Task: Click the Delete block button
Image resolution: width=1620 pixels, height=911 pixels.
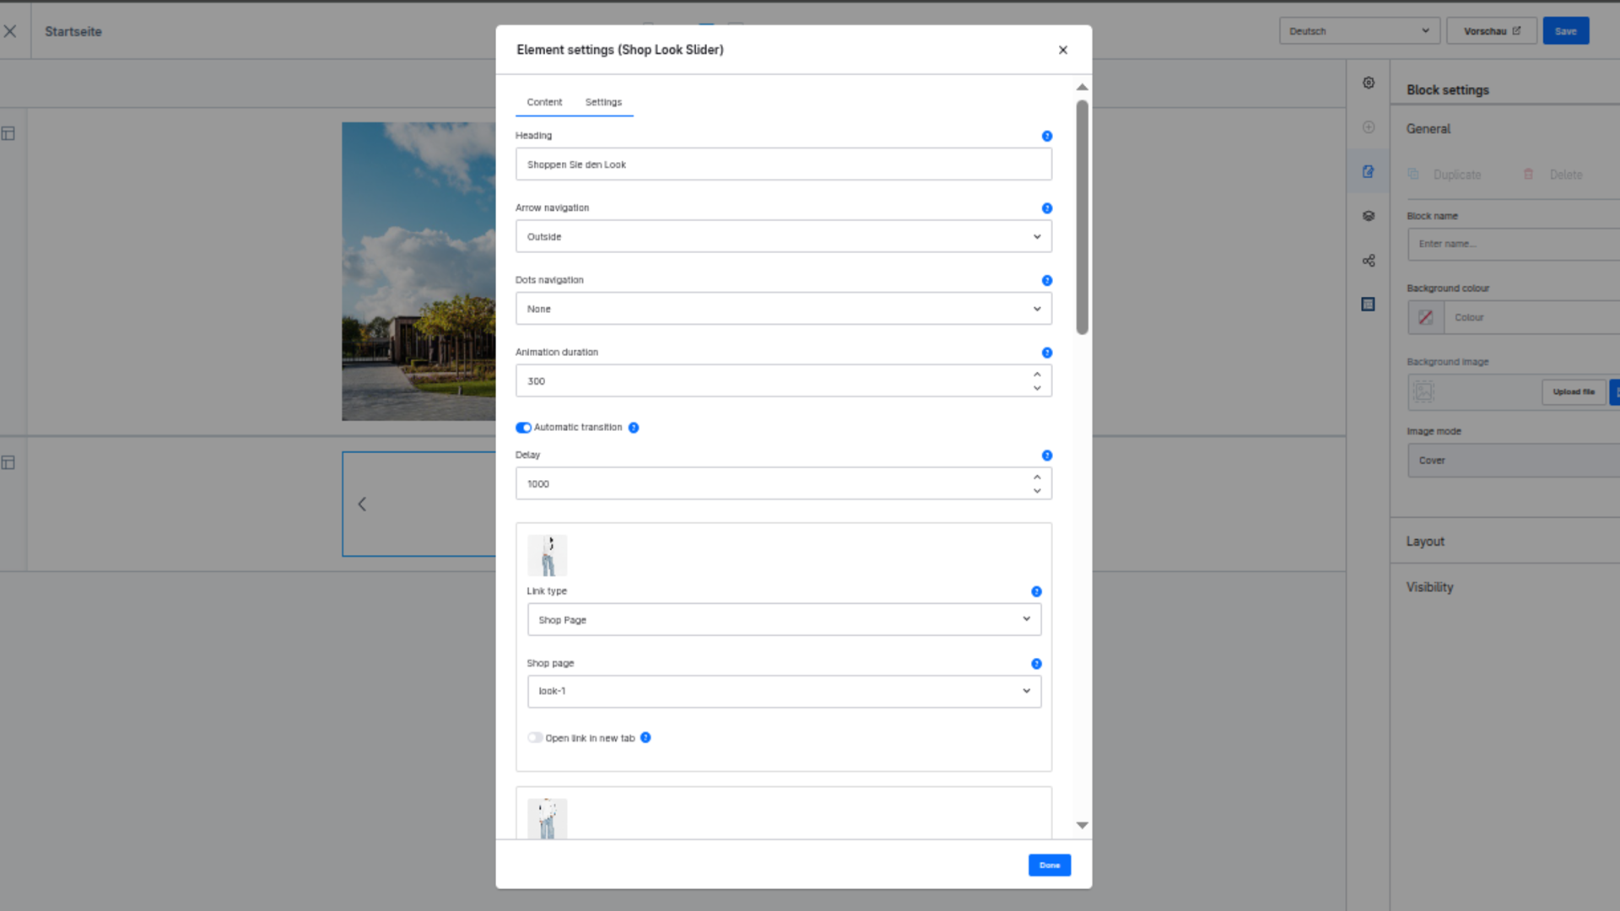Action: 1552,175
